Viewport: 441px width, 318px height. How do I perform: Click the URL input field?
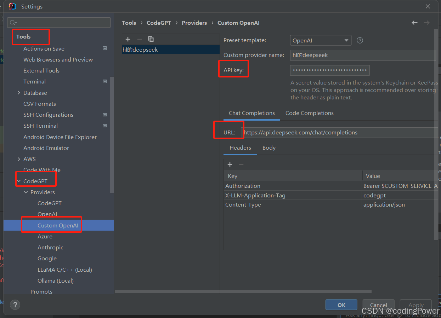tap(339, 133)
